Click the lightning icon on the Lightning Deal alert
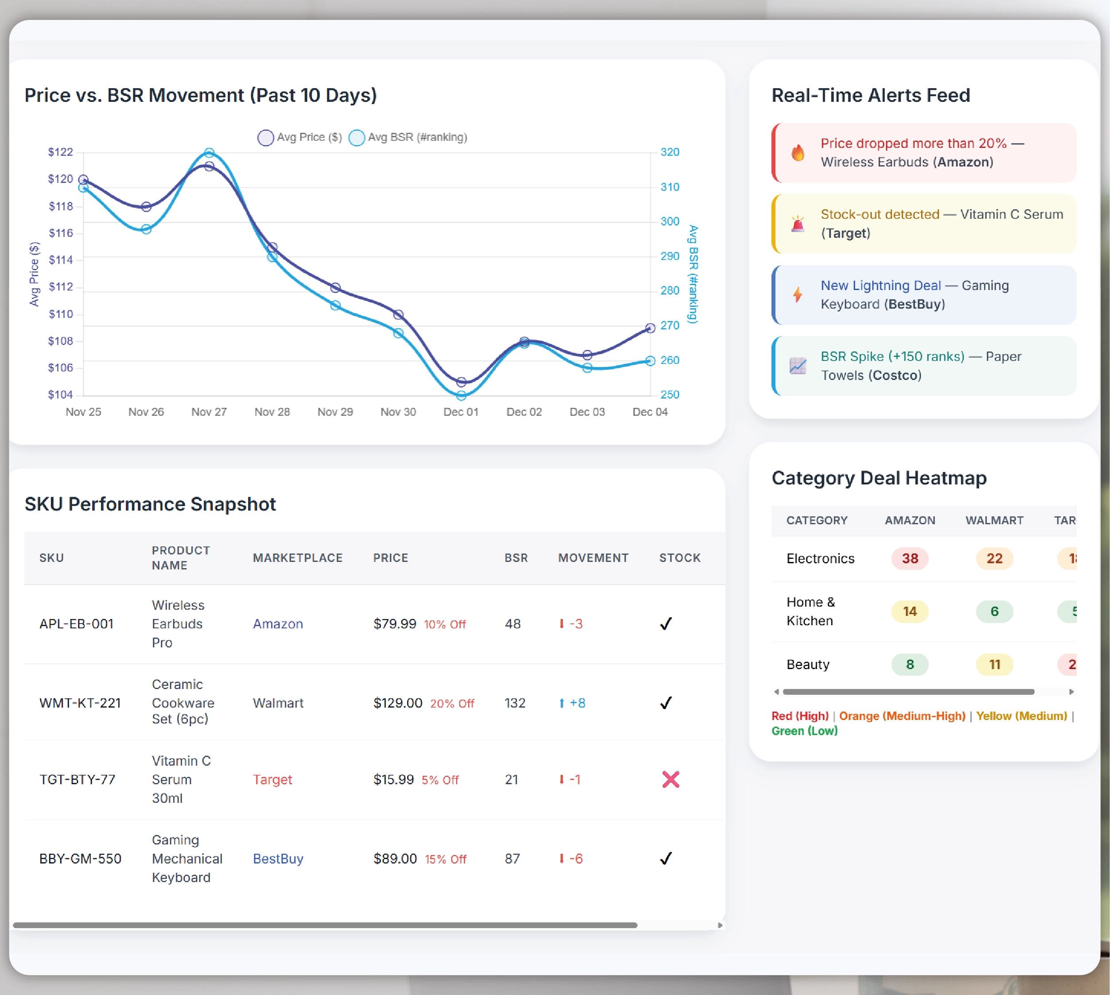Viewport: 1110px width, 995px height. click(x=798, y=295)
